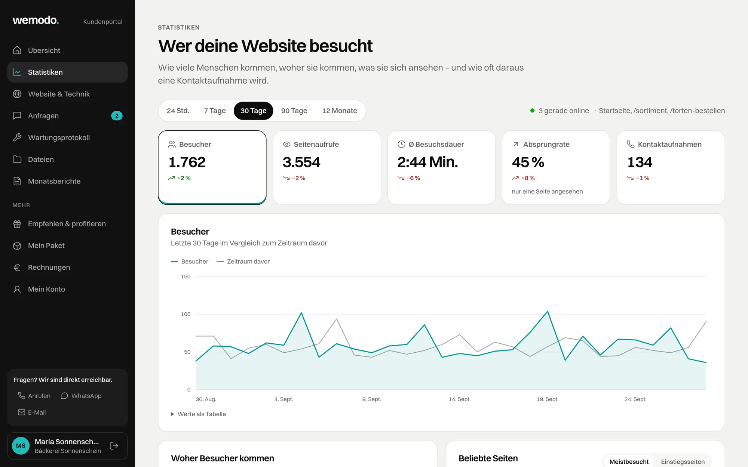Select the 24 Std. time range
This screenshot has width=748, height=467.
178,111
